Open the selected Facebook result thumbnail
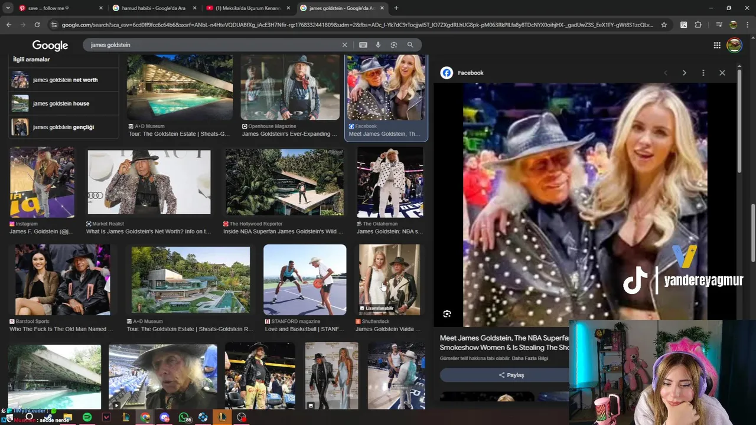The width and height of the screenshot is (756, 425). [386, 87]
